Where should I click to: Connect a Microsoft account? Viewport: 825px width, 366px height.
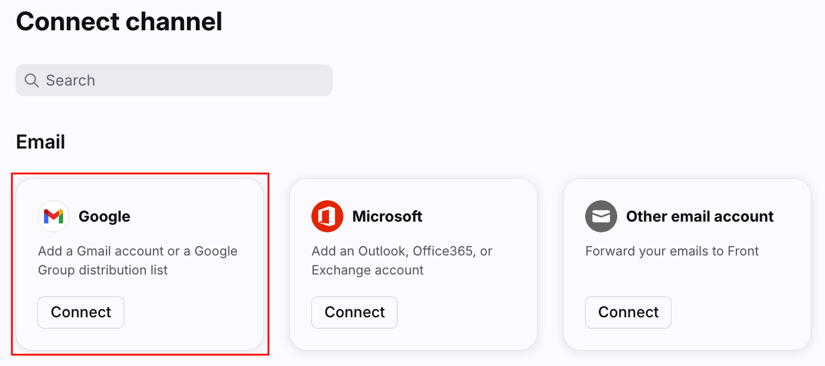click(355, 313)
